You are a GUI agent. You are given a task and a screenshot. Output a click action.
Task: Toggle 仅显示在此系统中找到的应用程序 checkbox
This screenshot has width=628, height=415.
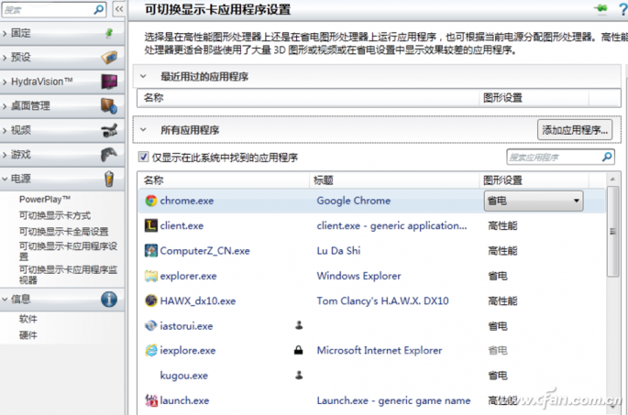143,158
